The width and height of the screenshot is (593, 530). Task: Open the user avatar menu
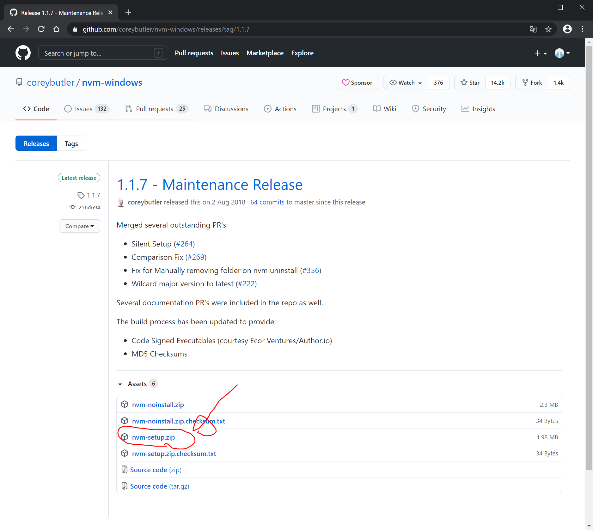coord(562,53)
